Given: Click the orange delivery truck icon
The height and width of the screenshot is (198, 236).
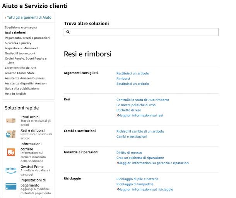Looking at the screenshot, I should [11, 152].
